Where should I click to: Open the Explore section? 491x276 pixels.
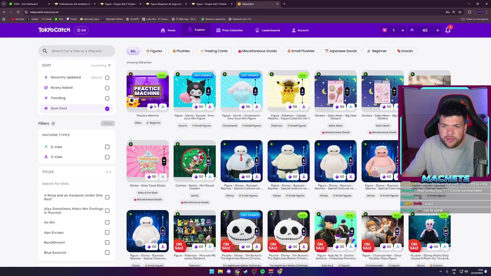click(x=196, y=30)
